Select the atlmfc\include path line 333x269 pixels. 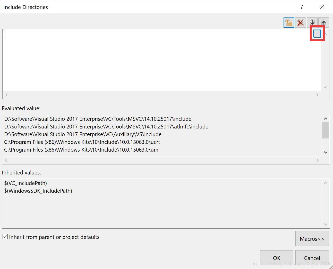pyautogui.click(x=106, y=127)
